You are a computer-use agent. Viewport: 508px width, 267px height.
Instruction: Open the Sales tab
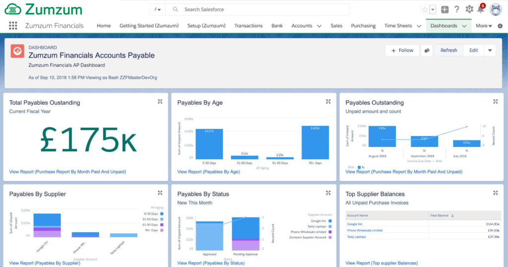pyautogui.click(x=336, y=26)
